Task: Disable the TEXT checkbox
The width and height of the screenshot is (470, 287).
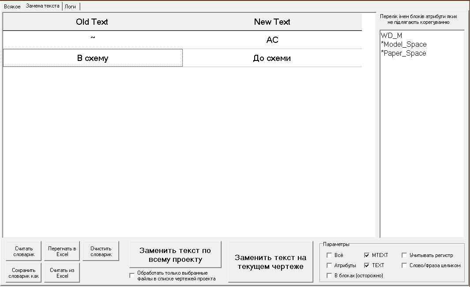Action: [367, 265]
